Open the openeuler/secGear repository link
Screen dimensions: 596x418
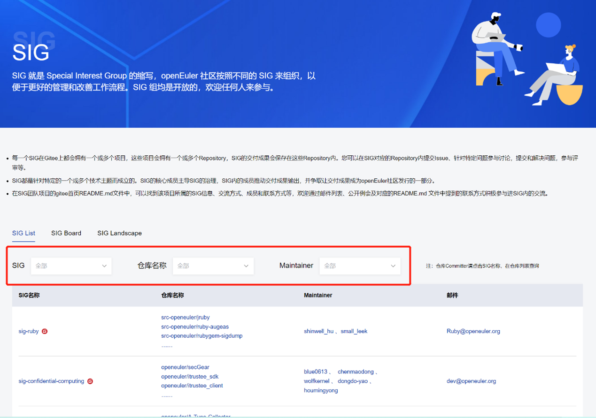point(185,367)
